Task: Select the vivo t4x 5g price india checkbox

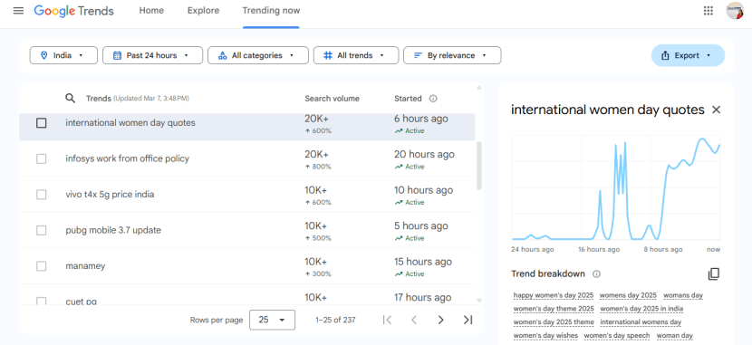Action: click(42, 195)
